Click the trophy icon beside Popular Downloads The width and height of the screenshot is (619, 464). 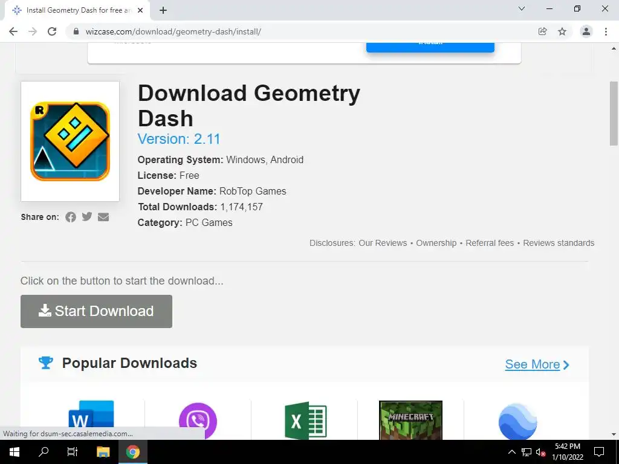[46, 363]
